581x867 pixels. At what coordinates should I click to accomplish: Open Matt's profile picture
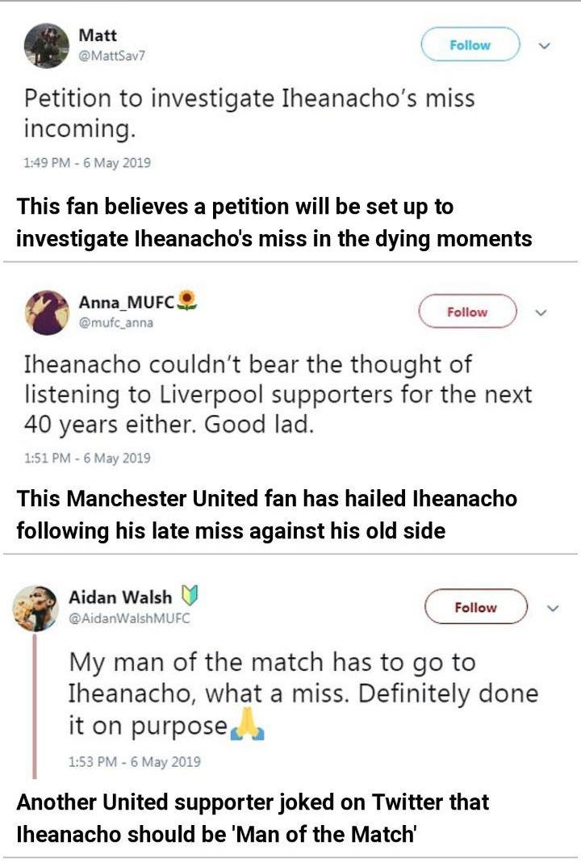tap(47, 46)
